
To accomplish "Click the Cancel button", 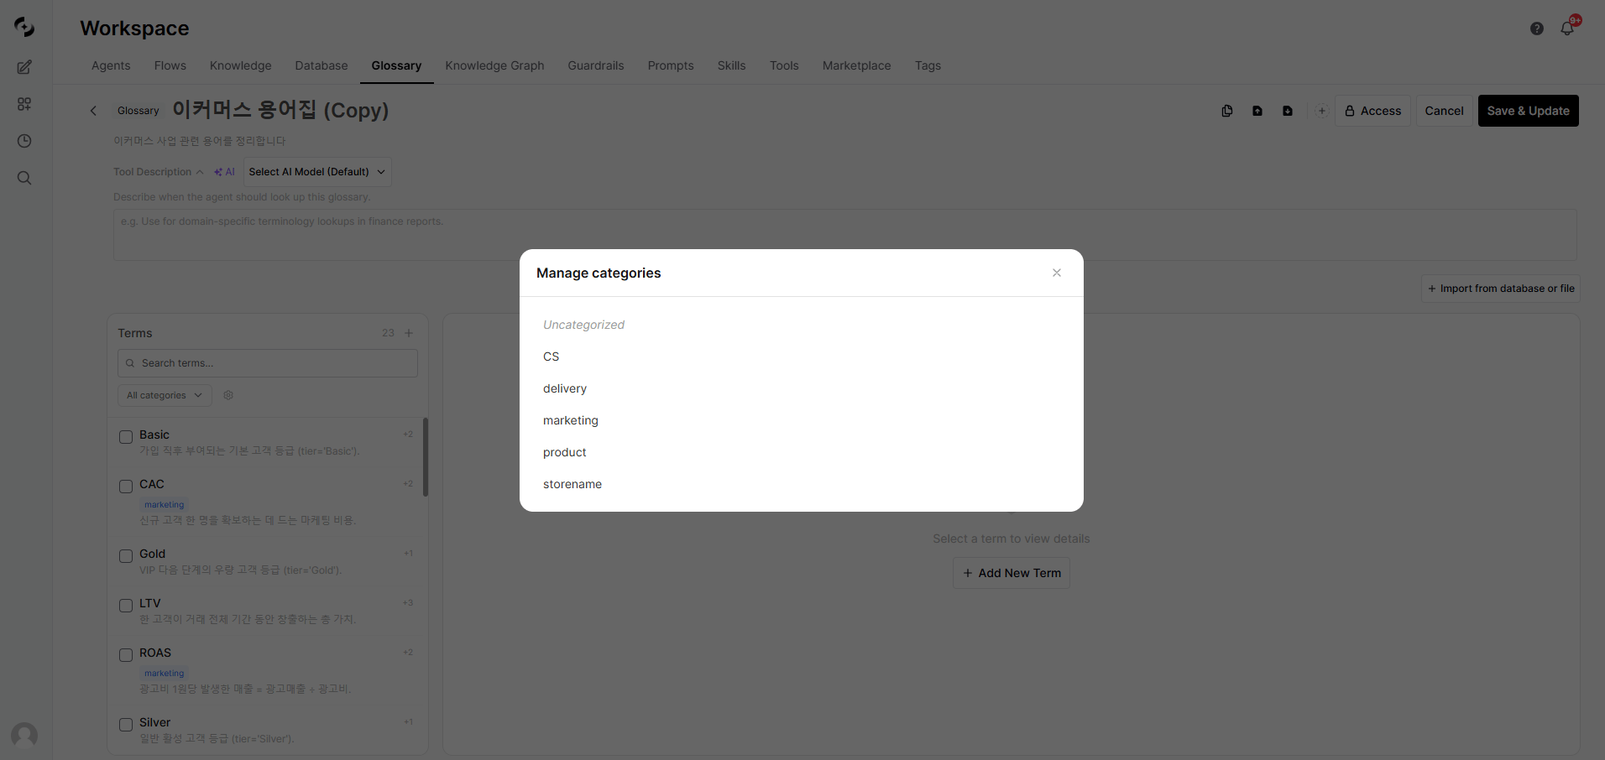I will tap(1444, 111).
